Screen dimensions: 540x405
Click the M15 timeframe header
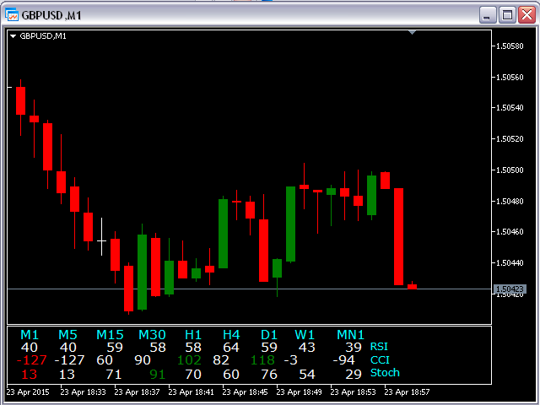click(110, 335)
